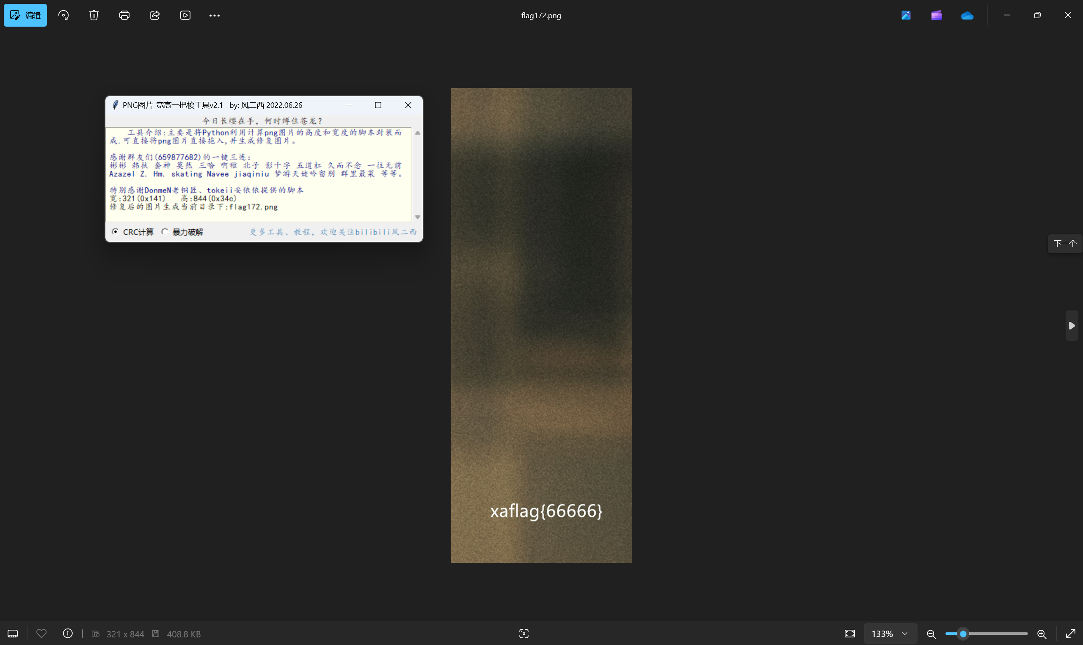The width and height of the screenshot is (1083, 645).
Task: Click the feather icon in PNG tool title bar
Action: pos(115,105)
